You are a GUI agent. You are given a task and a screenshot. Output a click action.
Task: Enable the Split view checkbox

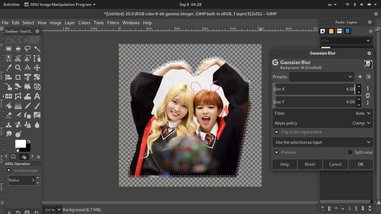pos(350,152)
